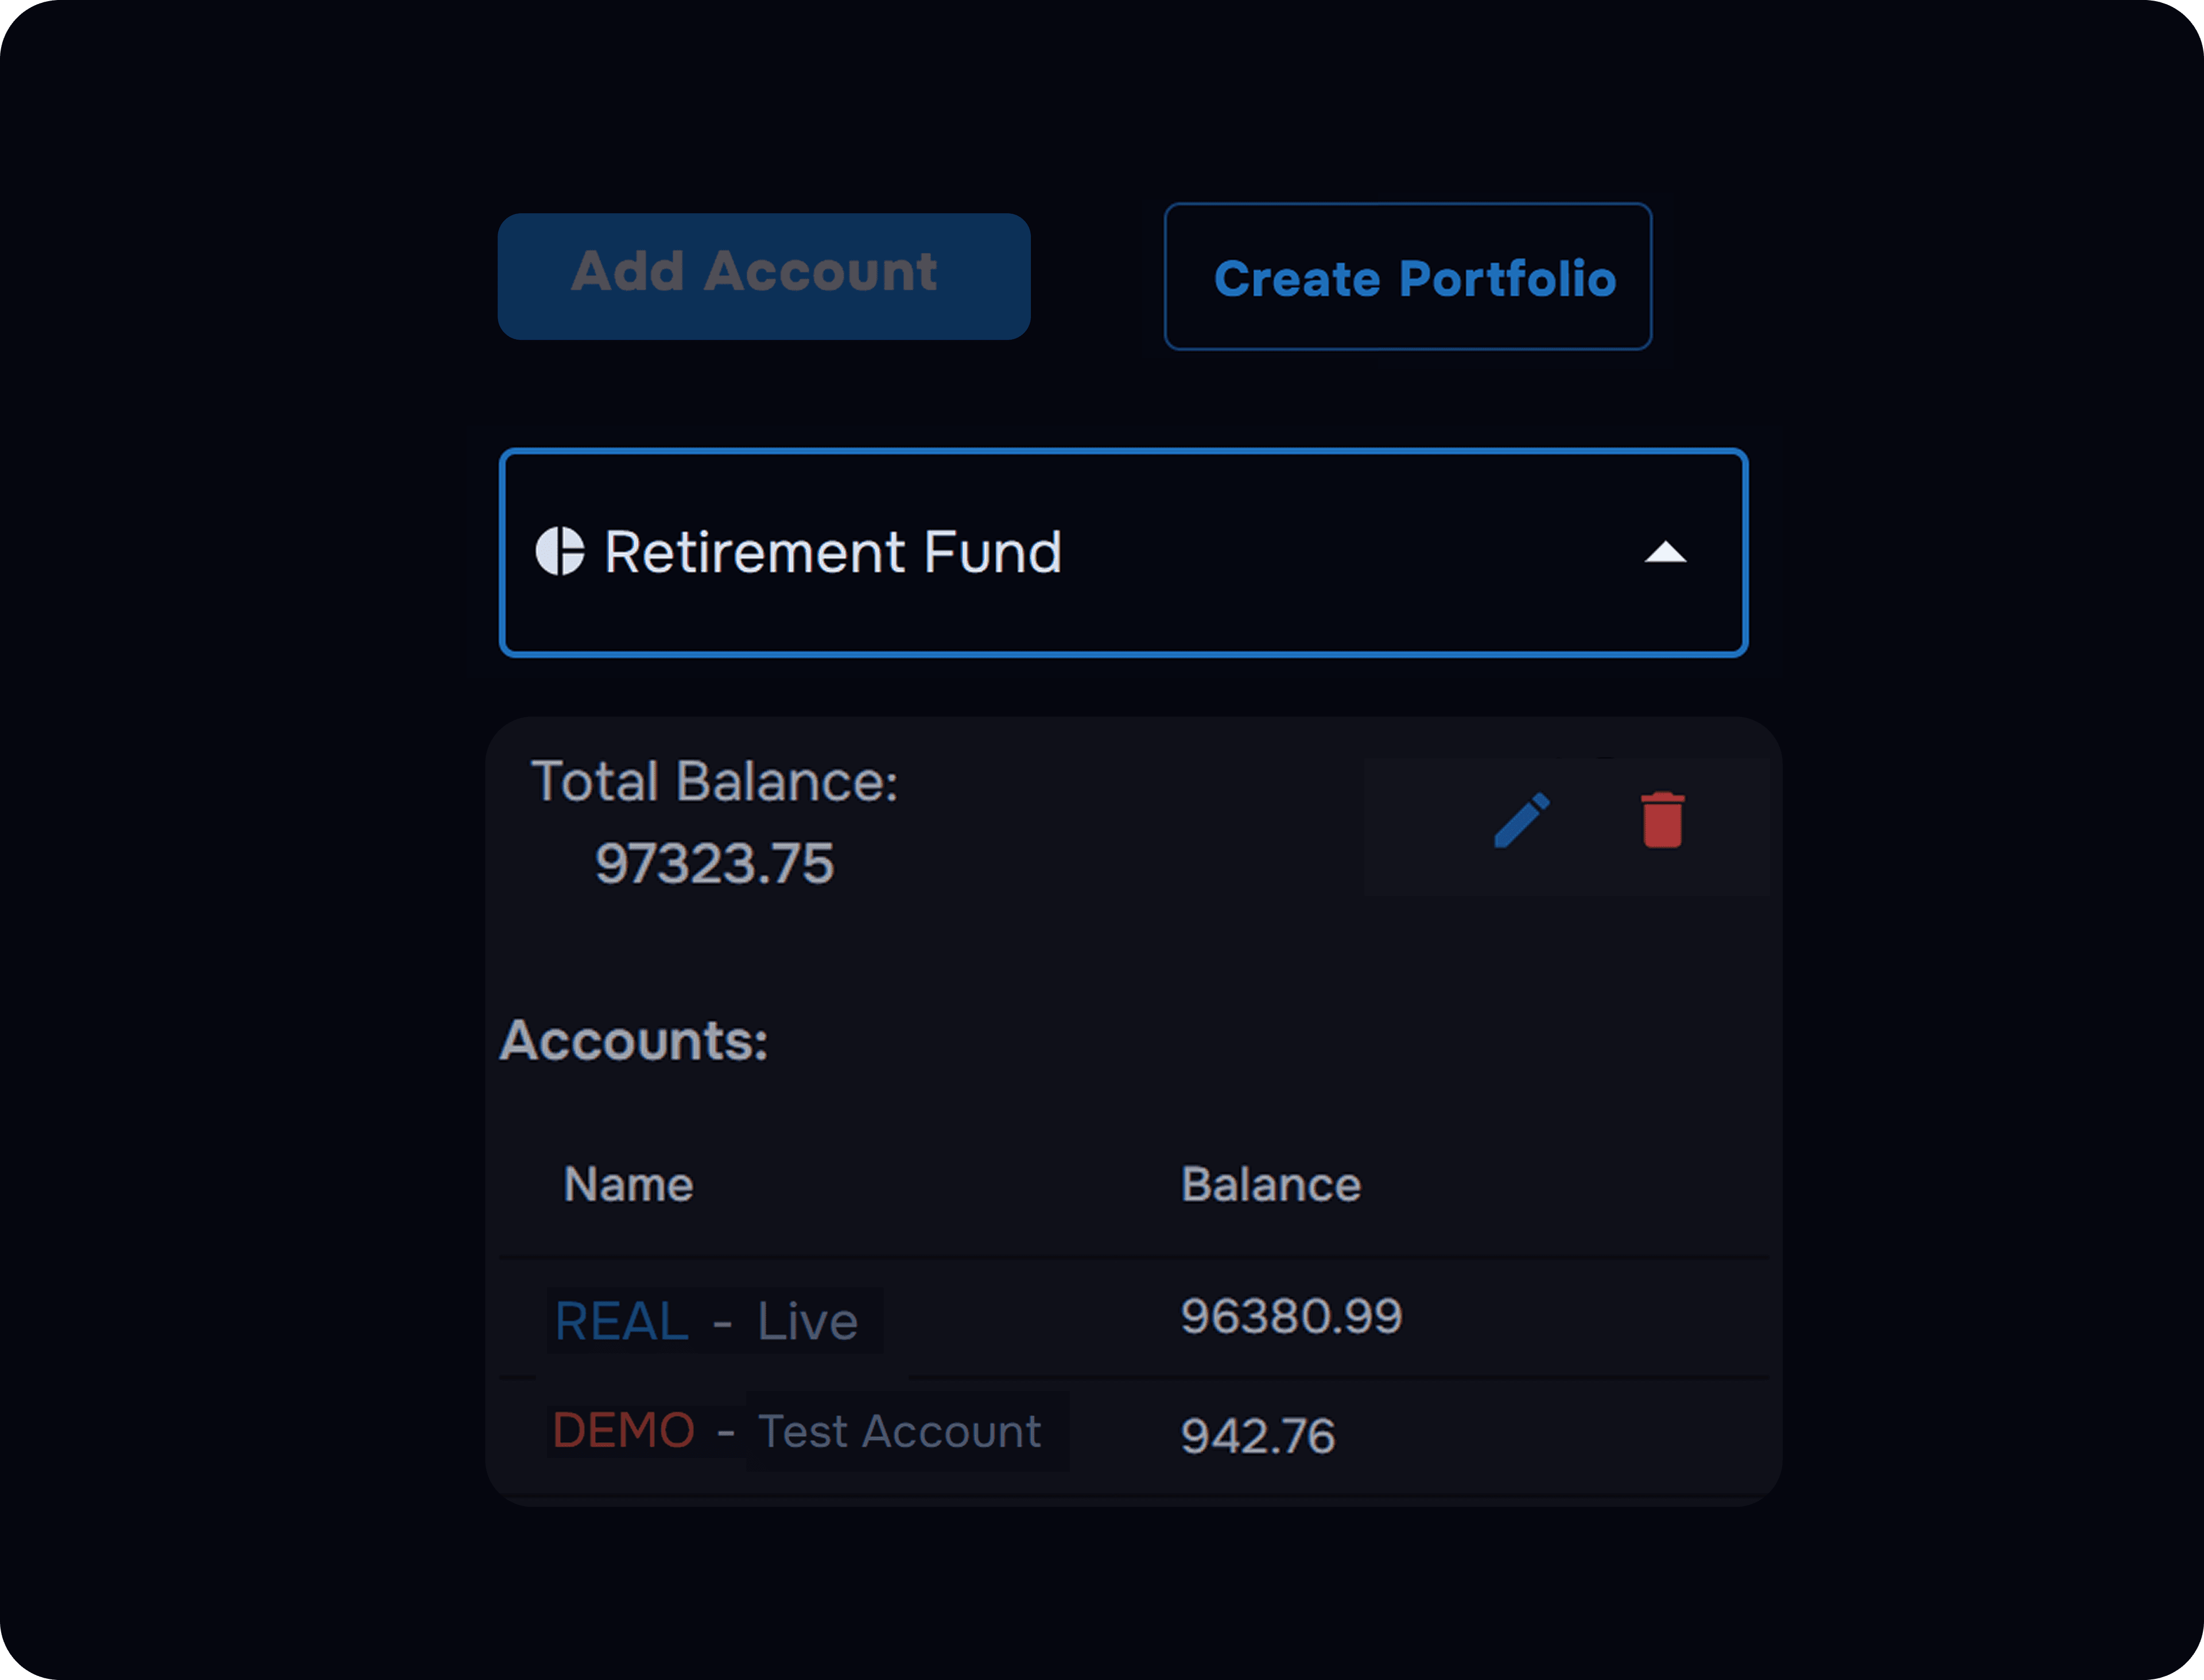
Task: Click the dash separator in the DEMO row
Action: point(725,1432)
